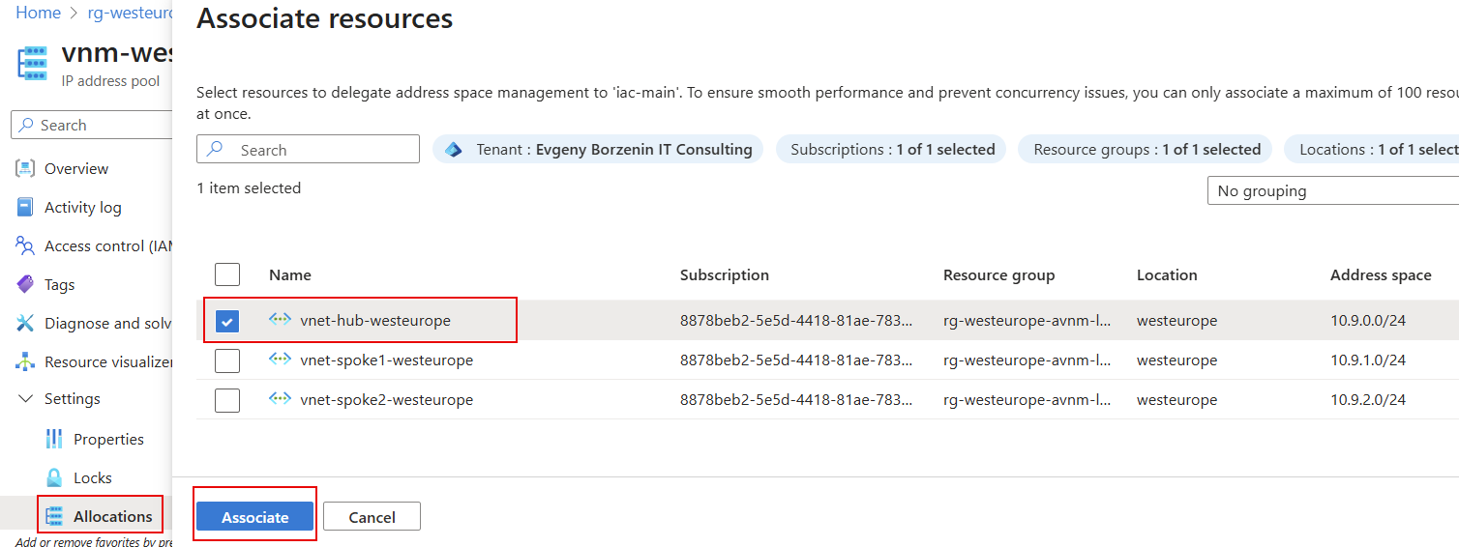The height and width of the screenshot is (547, 1459).
Task: Click the blue Associate button
Action: [x=254, y=517]
